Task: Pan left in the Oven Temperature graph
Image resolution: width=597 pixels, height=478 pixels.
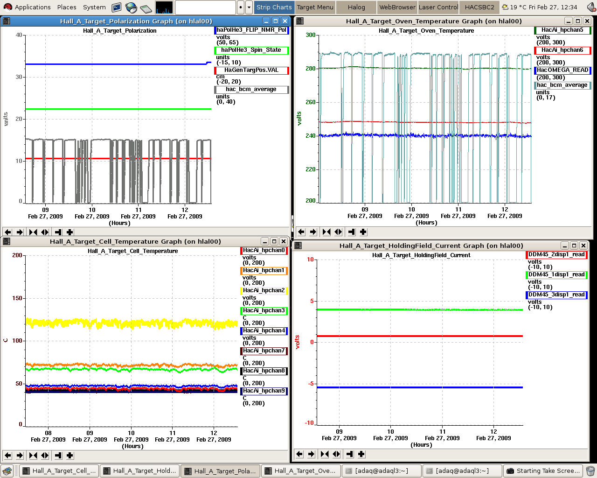Action: click(x=301, y=232)
